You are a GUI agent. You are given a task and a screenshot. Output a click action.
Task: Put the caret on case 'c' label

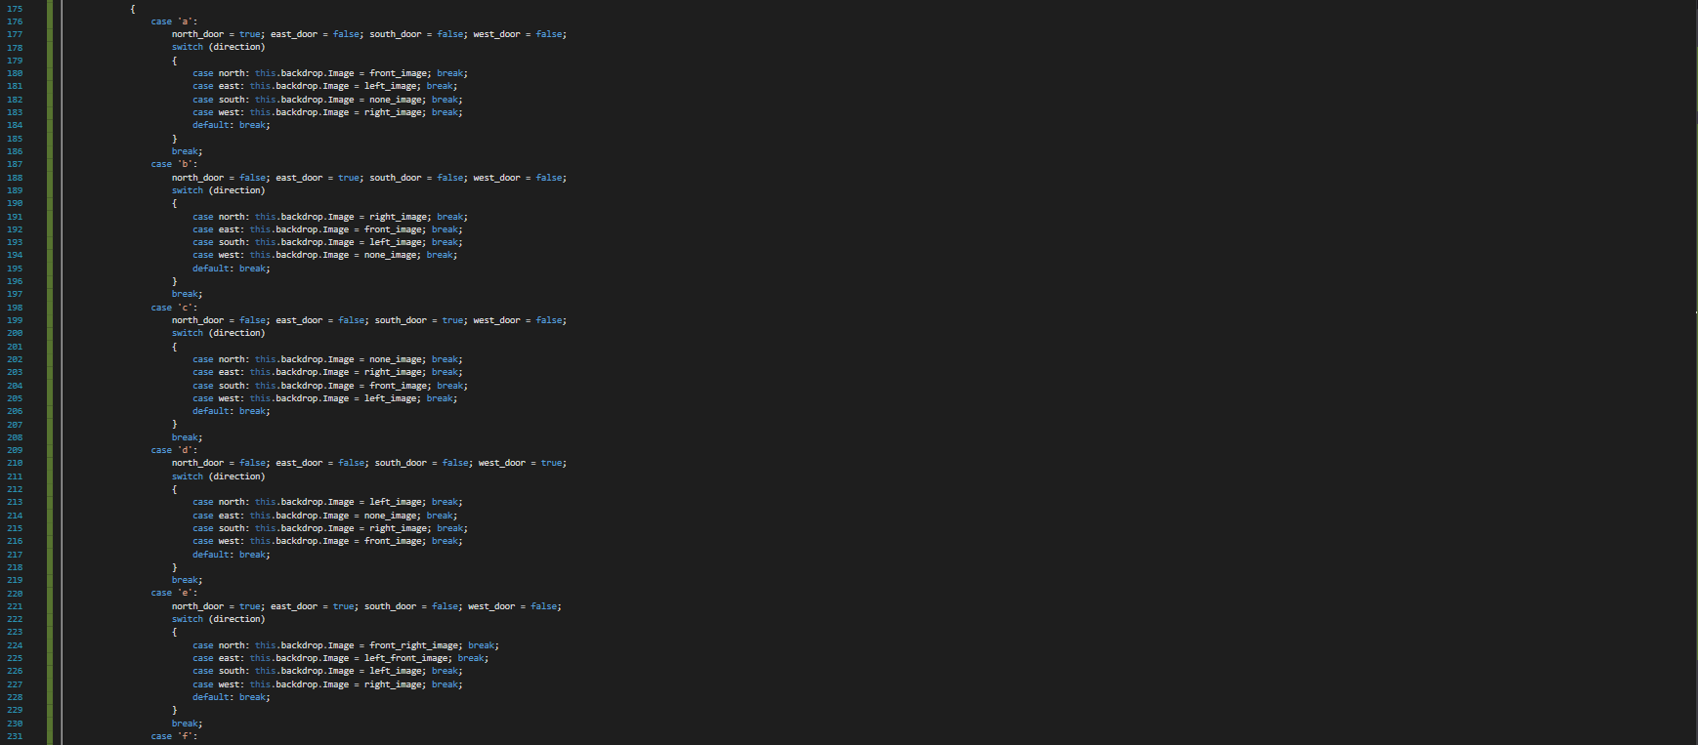[x=174, y=308]
